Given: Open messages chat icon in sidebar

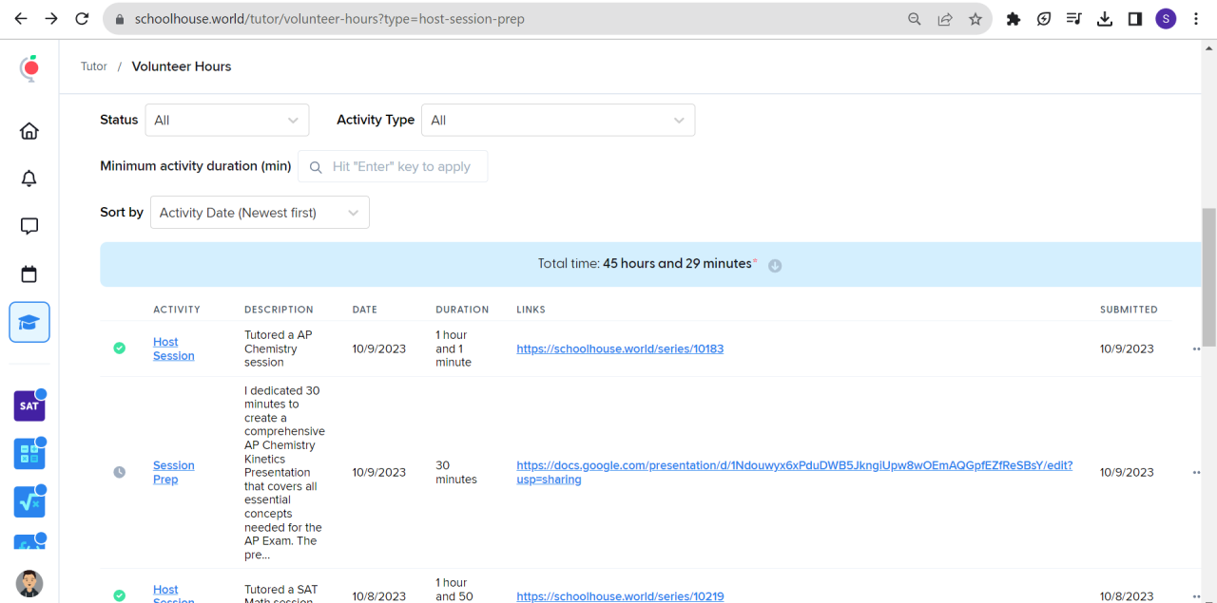Looking at the screenshot, I should [29, 226].
